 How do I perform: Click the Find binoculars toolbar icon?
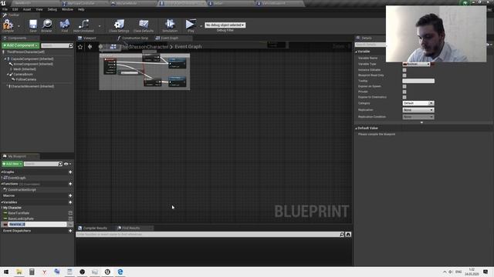click(x=65, y=25)
